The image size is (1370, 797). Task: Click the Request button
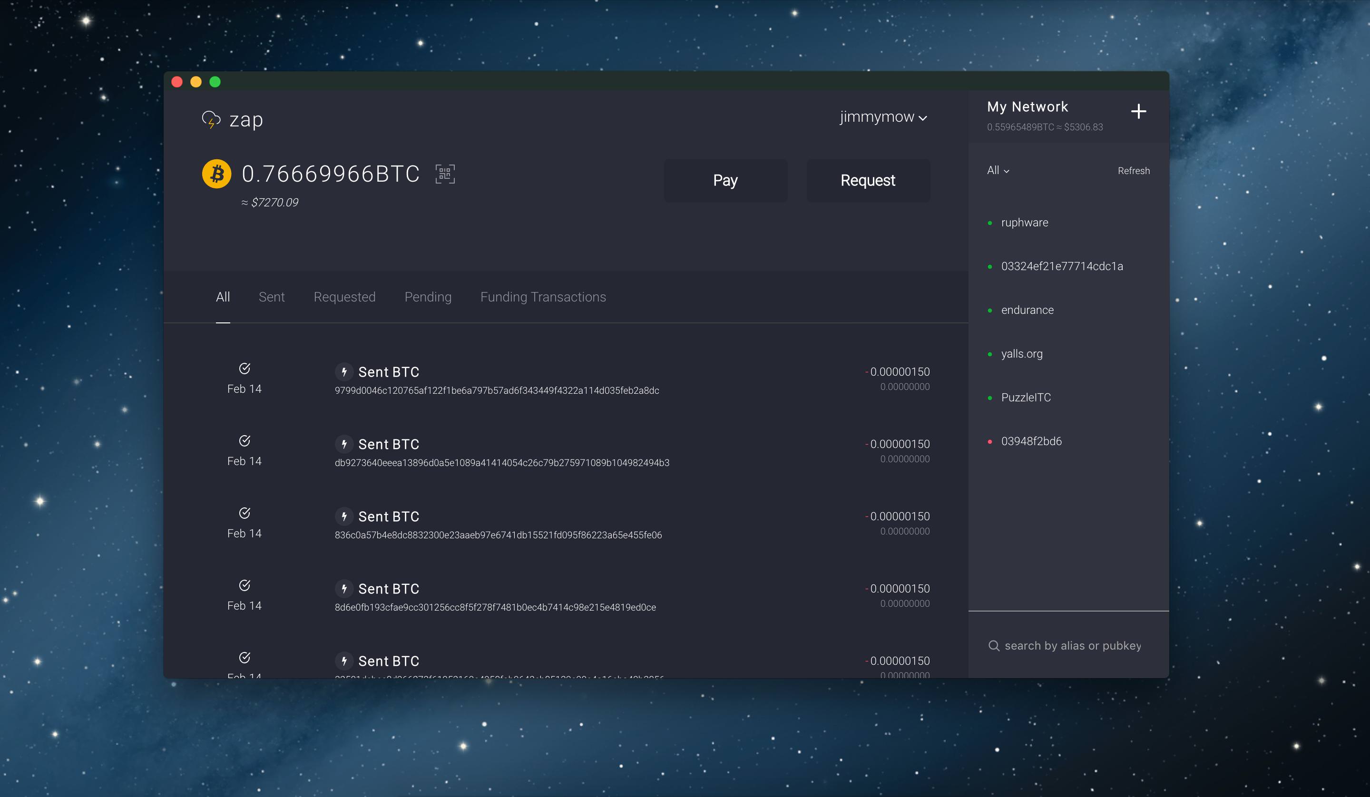pyautogui.click(x=867, y=180)
